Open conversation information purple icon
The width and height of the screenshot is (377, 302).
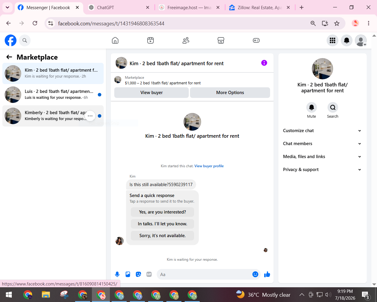(264, 63)
